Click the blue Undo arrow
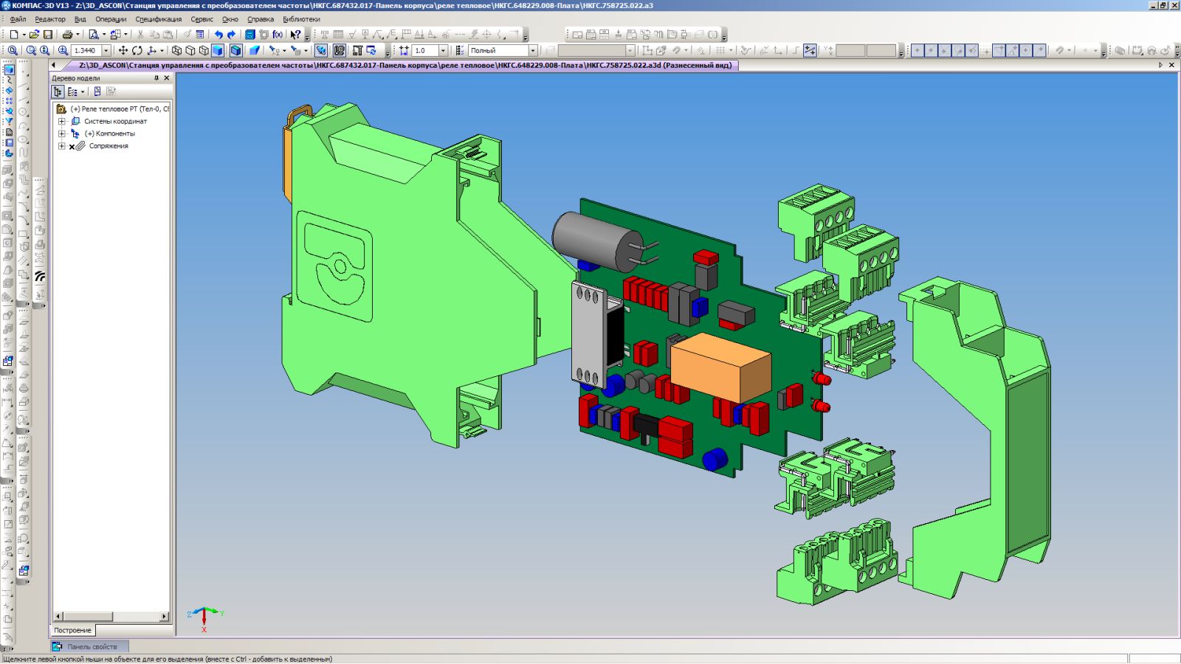Screen dimensions: 1181x664 click(218, 35)
